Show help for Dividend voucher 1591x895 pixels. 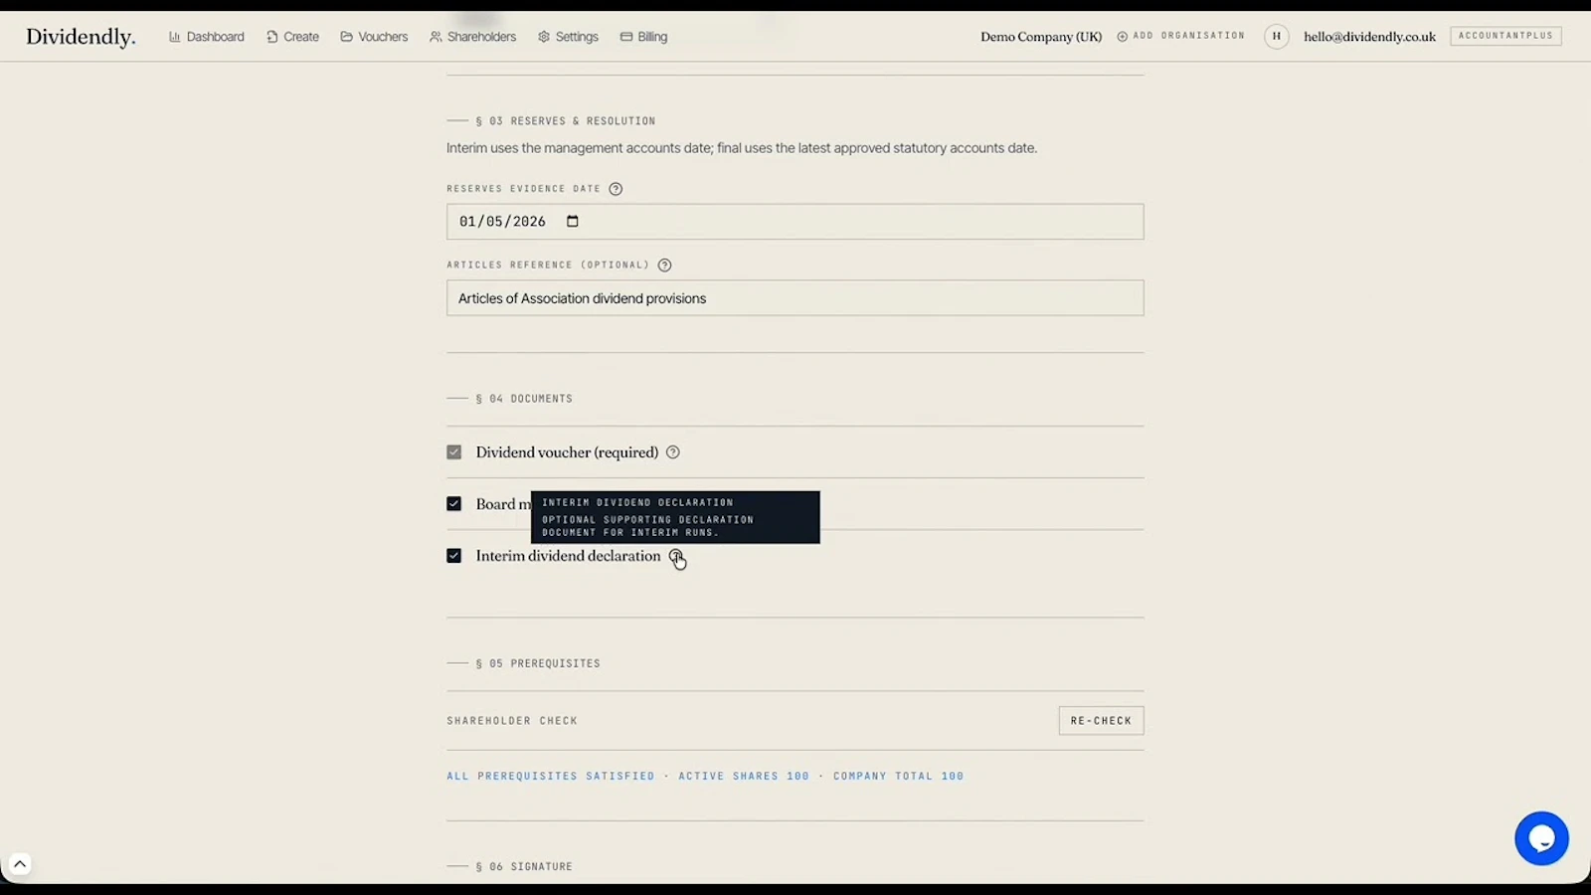point(673,452)
